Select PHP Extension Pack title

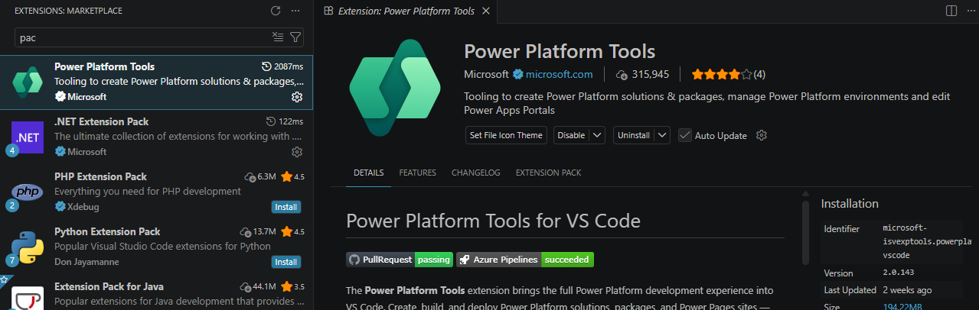click(x=100, y=176)
